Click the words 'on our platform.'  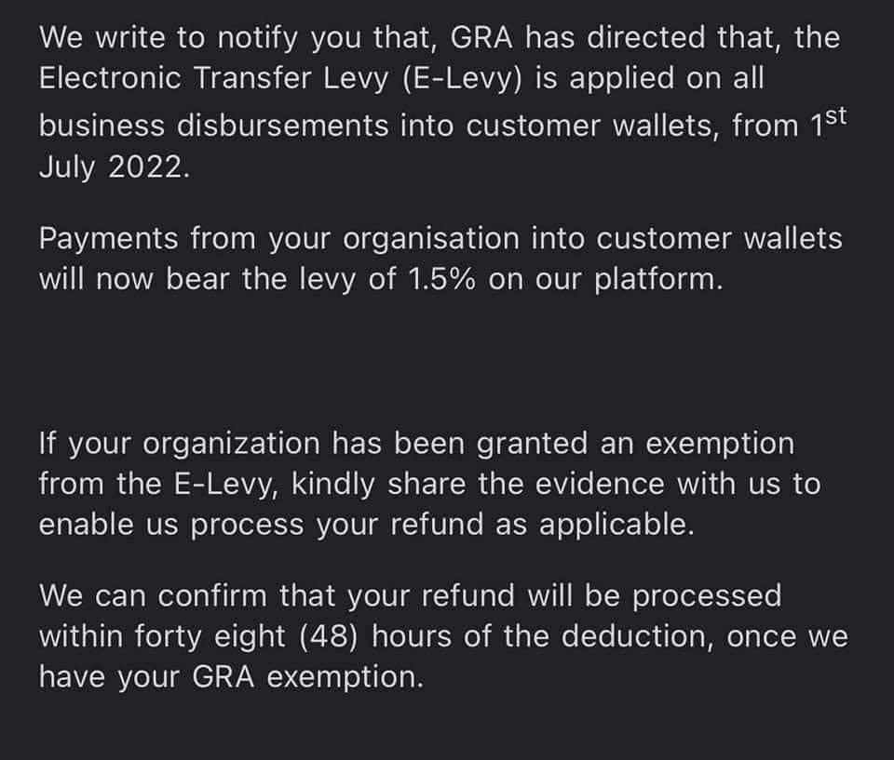[x=605, y=280]
